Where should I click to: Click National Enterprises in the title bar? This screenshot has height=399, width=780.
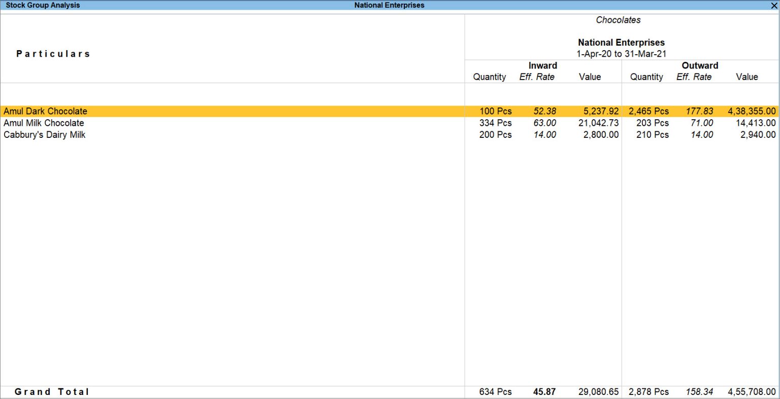pos(389,5)
